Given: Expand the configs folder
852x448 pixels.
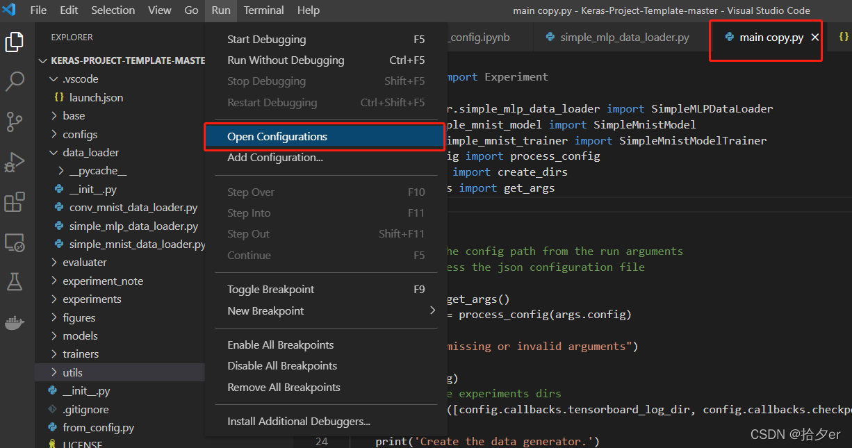Looking at the screenshot, I should coord(54,135).
